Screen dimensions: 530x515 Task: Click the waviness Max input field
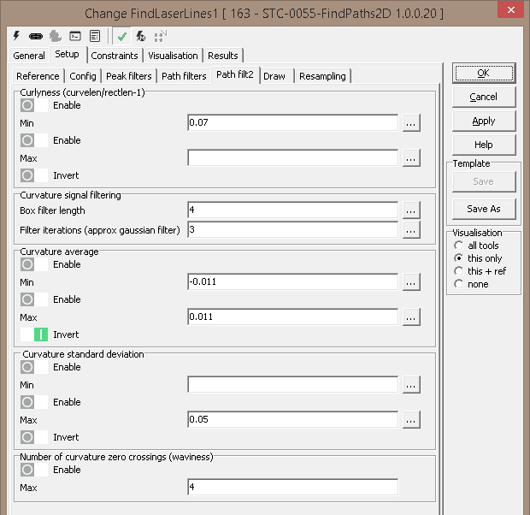[x=292, y=488]
